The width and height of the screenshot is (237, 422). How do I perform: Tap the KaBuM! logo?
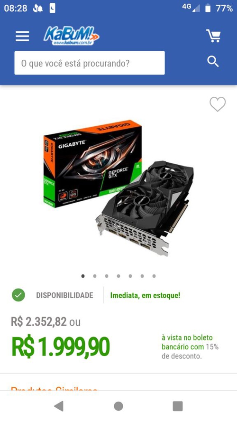71,36
